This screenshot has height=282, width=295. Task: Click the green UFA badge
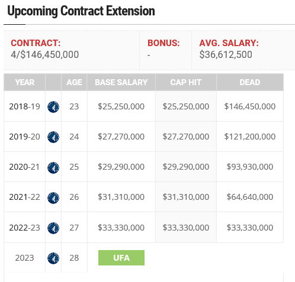pos(121,258)
